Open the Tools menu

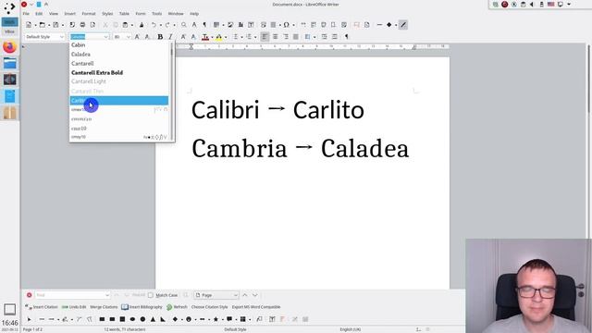156,14
